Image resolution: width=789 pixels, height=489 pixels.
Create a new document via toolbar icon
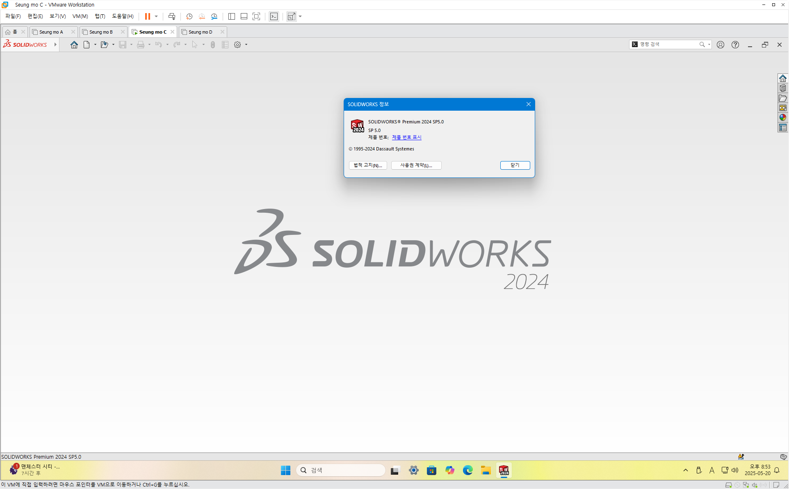point(87,45)
